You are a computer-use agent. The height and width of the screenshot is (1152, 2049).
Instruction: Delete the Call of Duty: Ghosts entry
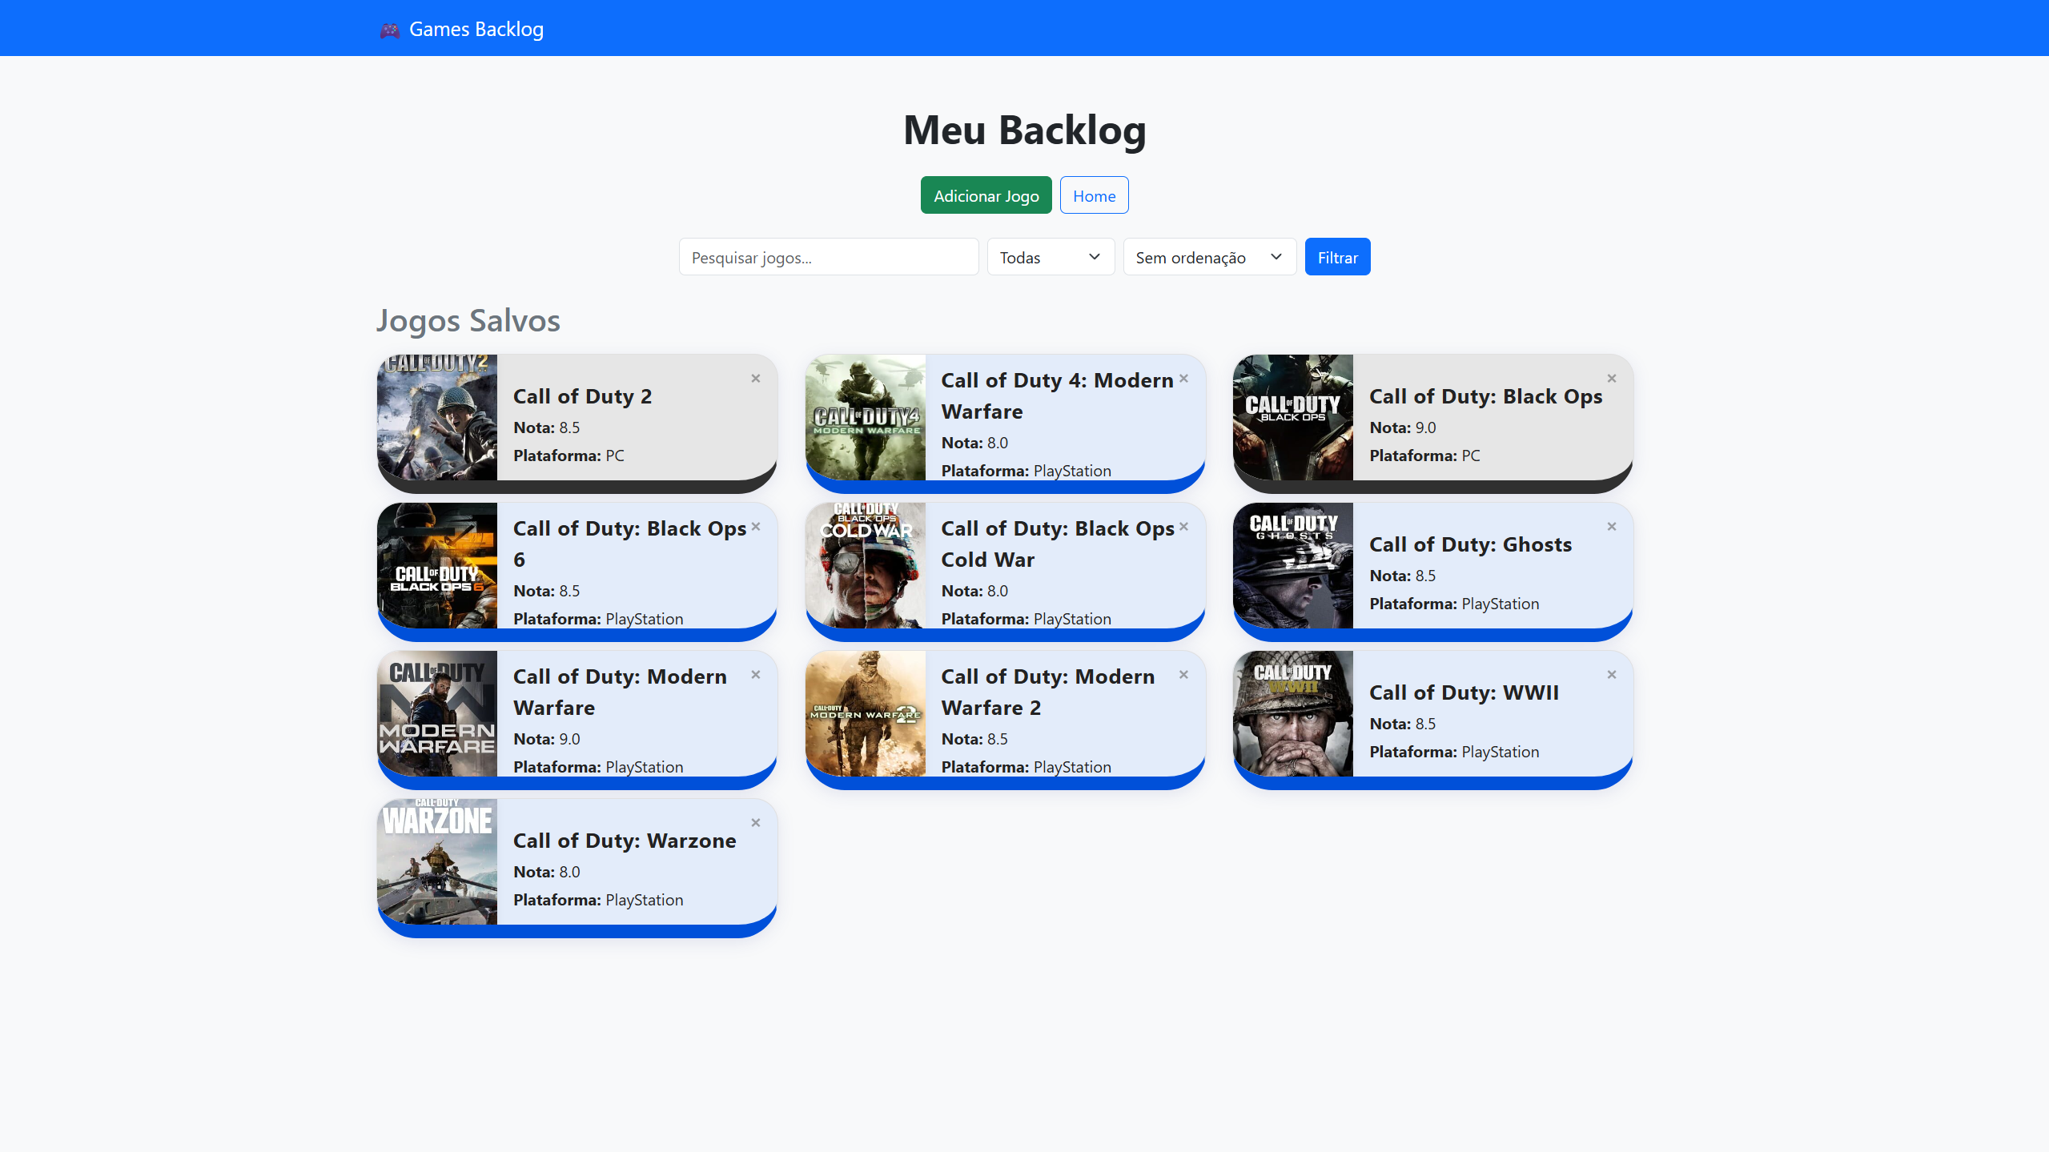click(1611, 527)
